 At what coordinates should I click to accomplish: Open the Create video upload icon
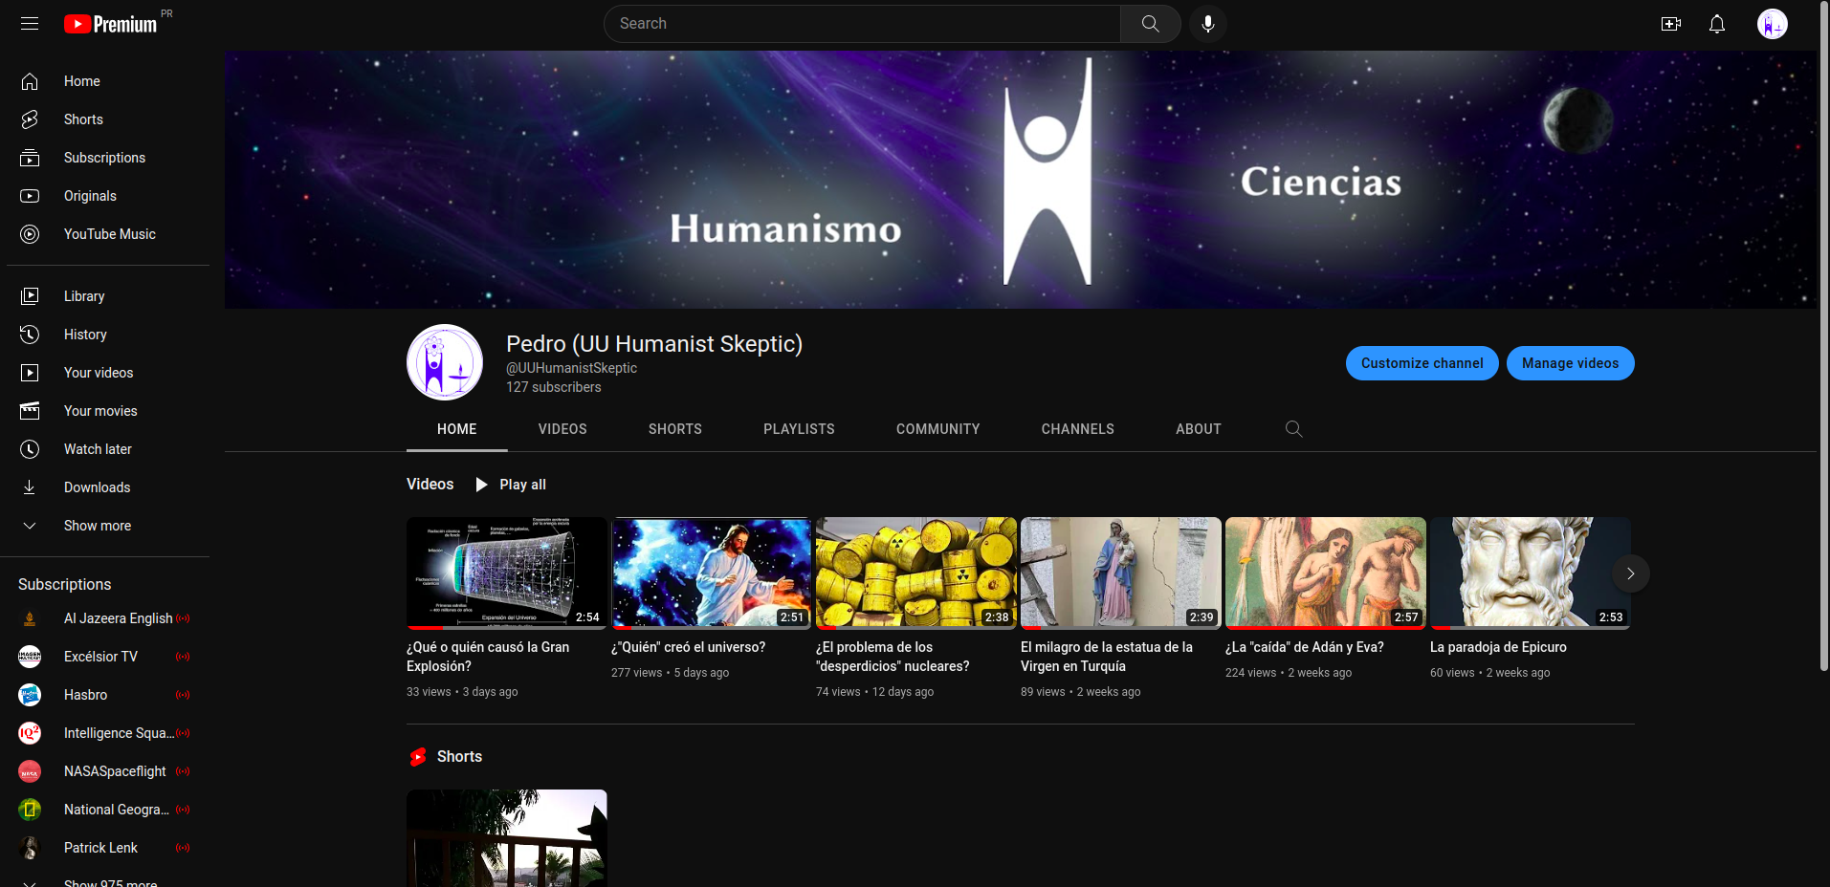1671,23
